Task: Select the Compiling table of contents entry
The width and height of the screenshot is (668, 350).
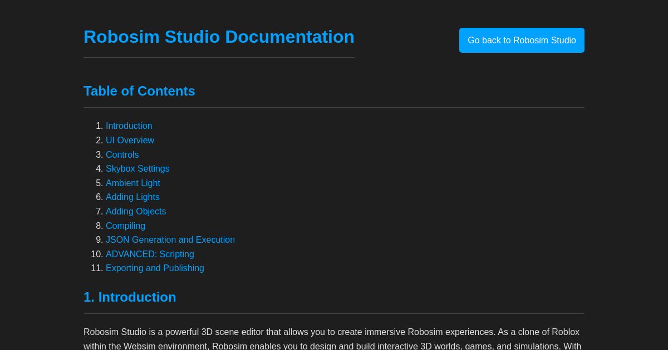Action: [125, 226]
